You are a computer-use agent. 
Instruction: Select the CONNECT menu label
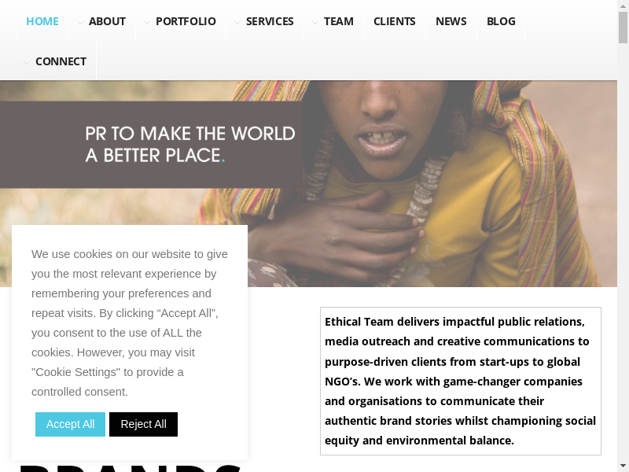tap(61, 61)
